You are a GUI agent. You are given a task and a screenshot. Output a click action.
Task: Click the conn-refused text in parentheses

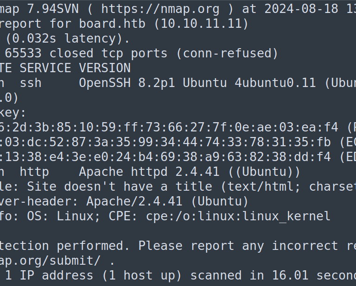(227, 53)
